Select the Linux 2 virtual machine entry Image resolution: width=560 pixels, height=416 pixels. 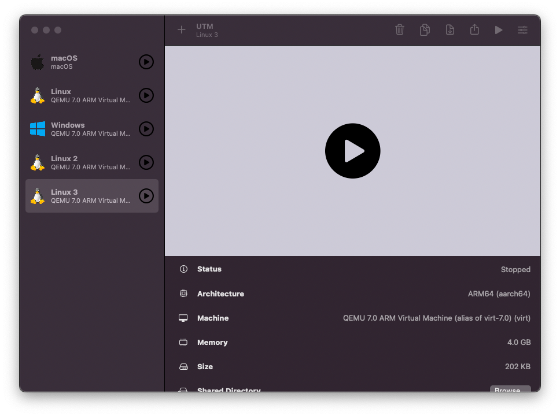pos(92,163)
